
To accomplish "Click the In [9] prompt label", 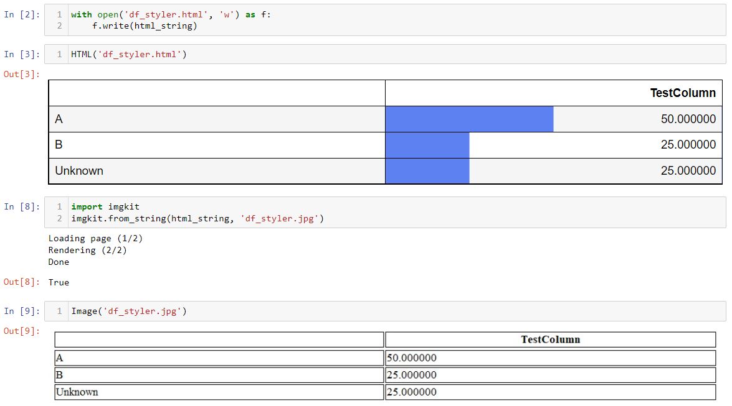I will pyautogui.click(x=21, y=311).
